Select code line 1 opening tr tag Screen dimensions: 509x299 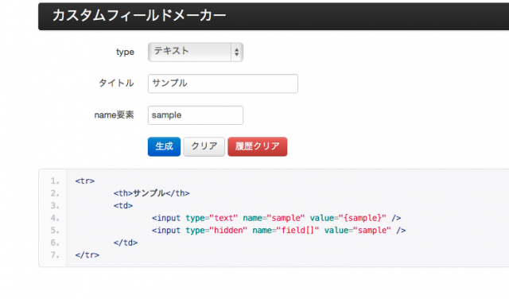pyautogui.click(x=85, y=181)
